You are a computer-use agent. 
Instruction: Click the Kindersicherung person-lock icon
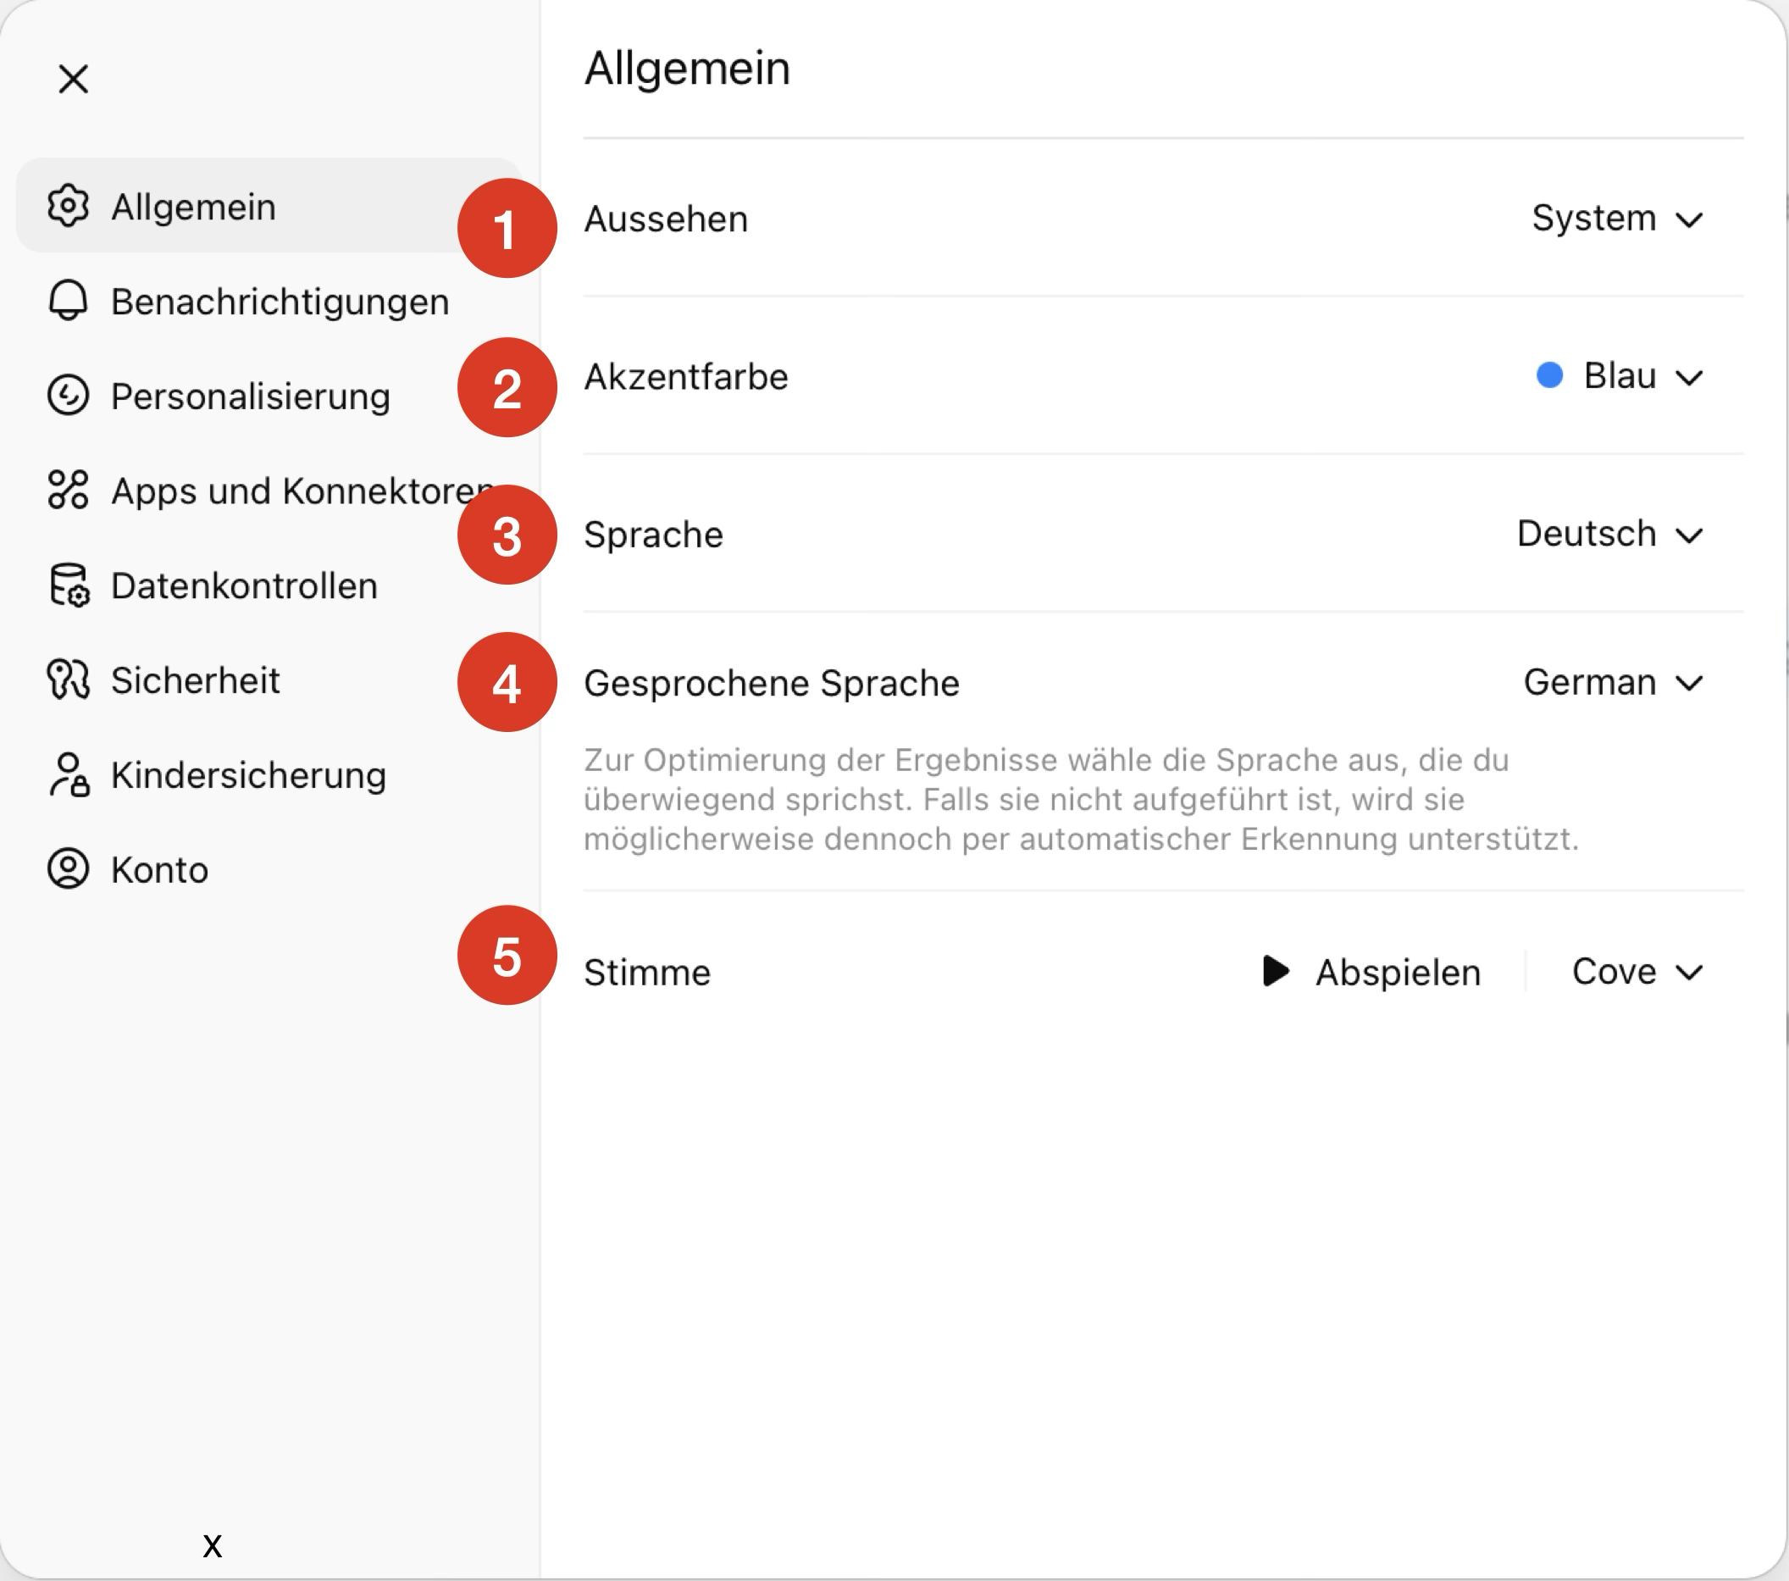(68, 774)
